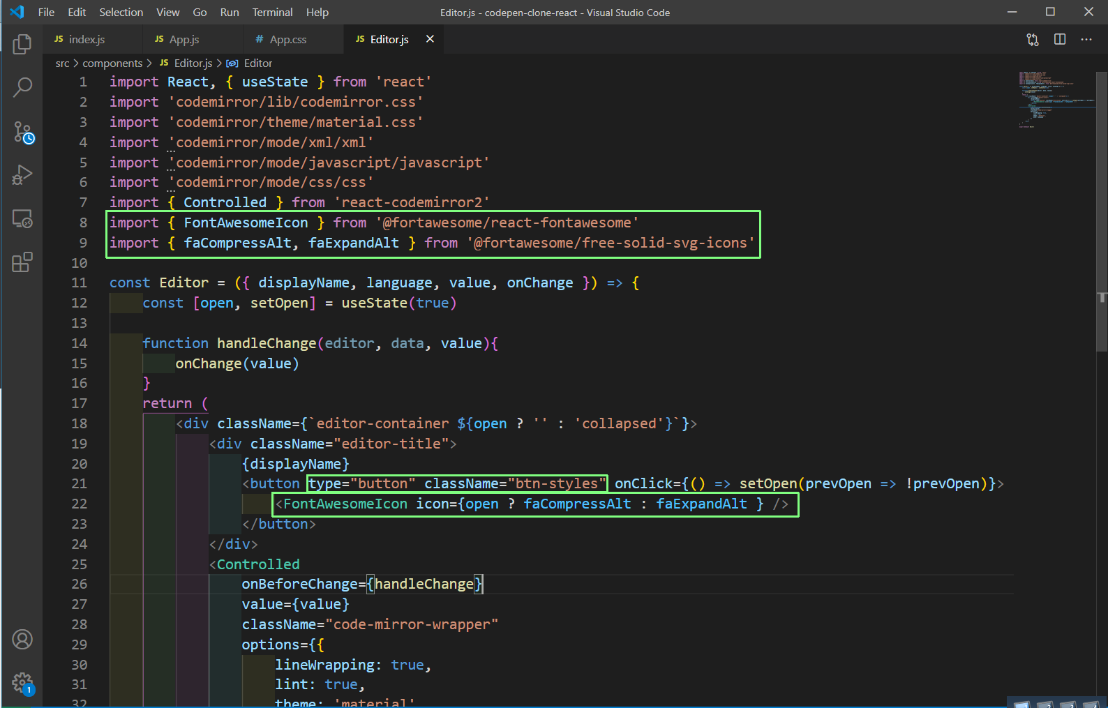Screen dimensions: 1108x708
Task: Open the Search view in activity bar
Action: click(22, 87)
